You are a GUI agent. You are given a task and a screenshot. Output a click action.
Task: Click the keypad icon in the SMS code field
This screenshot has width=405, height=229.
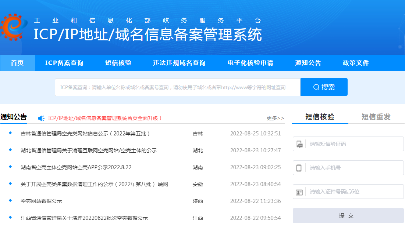(x=300, y=143)
